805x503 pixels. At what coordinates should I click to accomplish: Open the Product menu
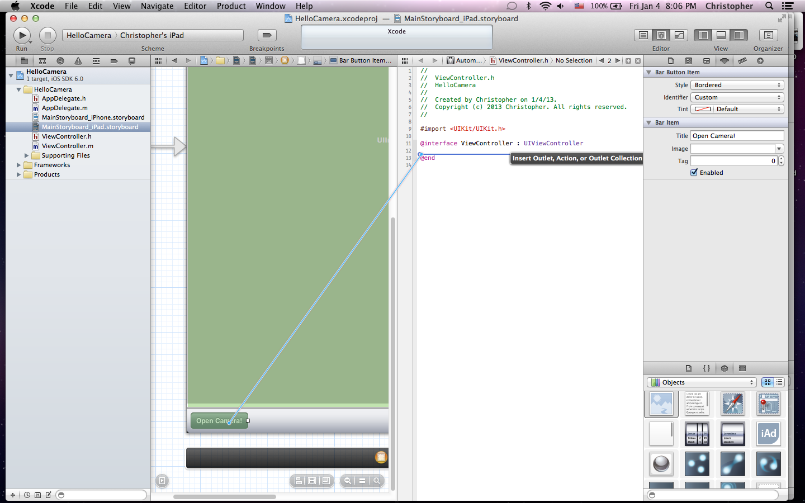pos(231,6)
